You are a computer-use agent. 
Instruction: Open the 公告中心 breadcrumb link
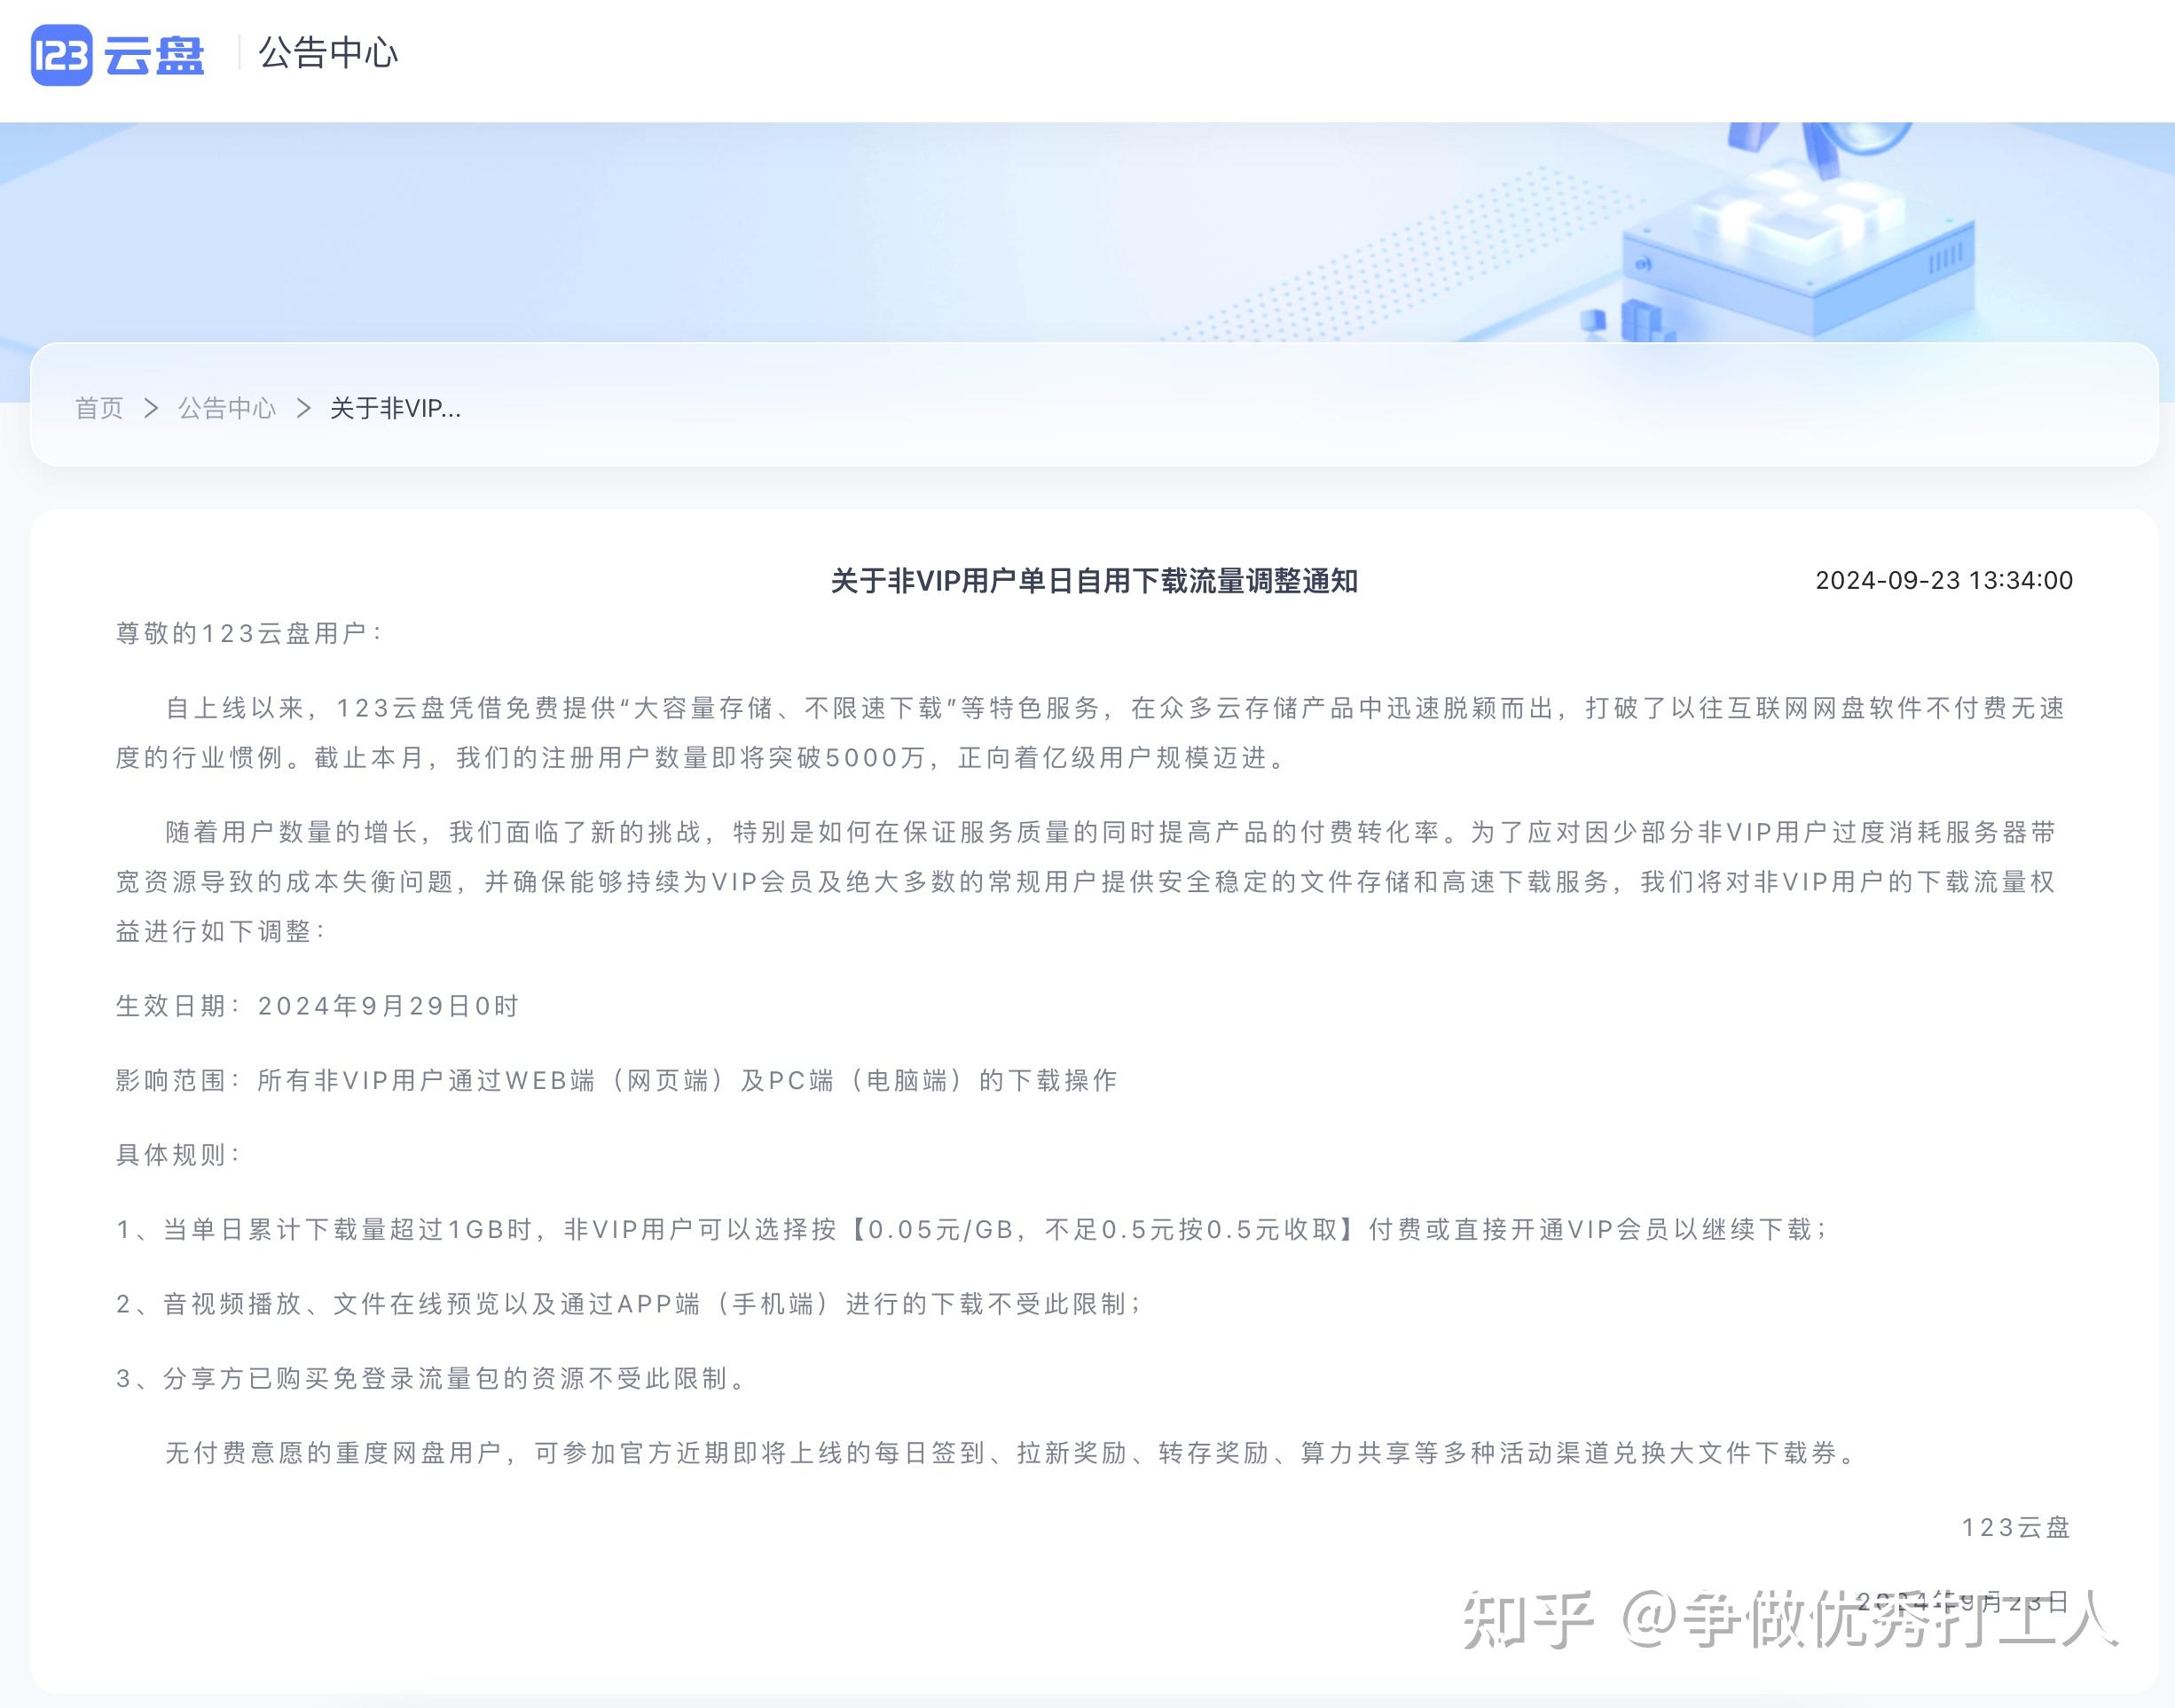[x=227, y=408]
